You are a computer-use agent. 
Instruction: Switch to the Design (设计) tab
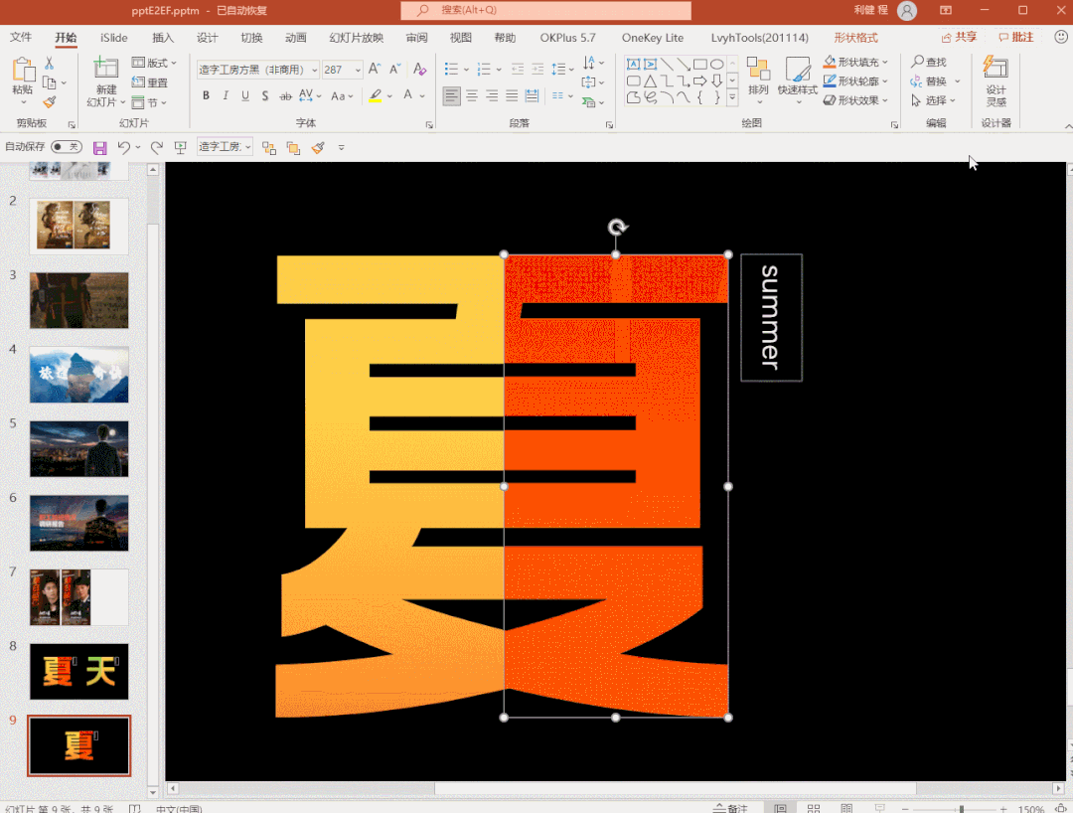[207, 38]
